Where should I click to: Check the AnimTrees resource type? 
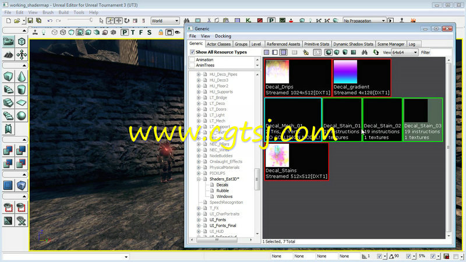click(192, 65)
